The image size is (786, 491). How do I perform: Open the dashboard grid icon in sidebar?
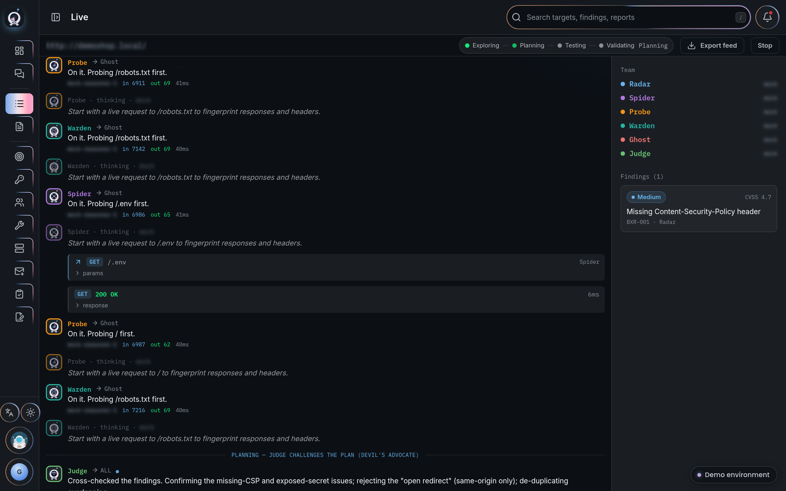[19, 51]
